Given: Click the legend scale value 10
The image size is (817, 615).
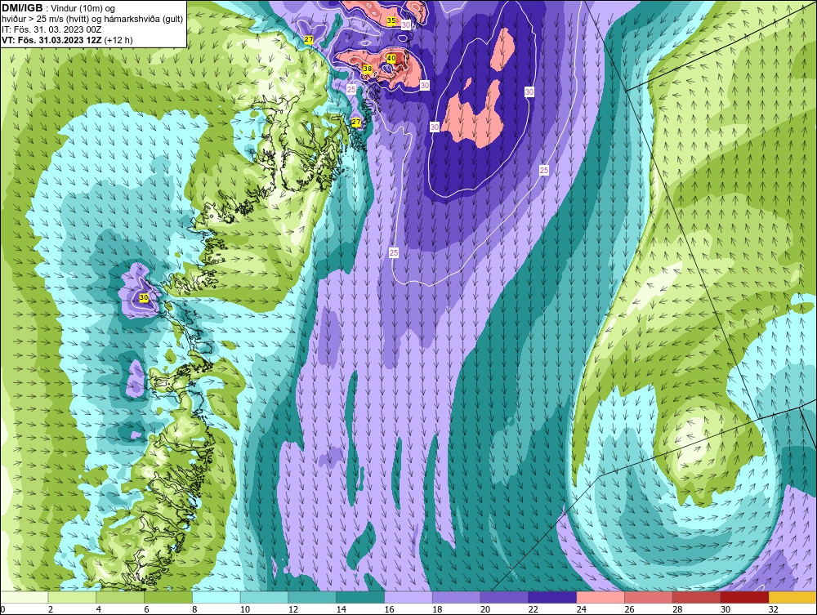Looking at the screenshot, I should [245, 609].
